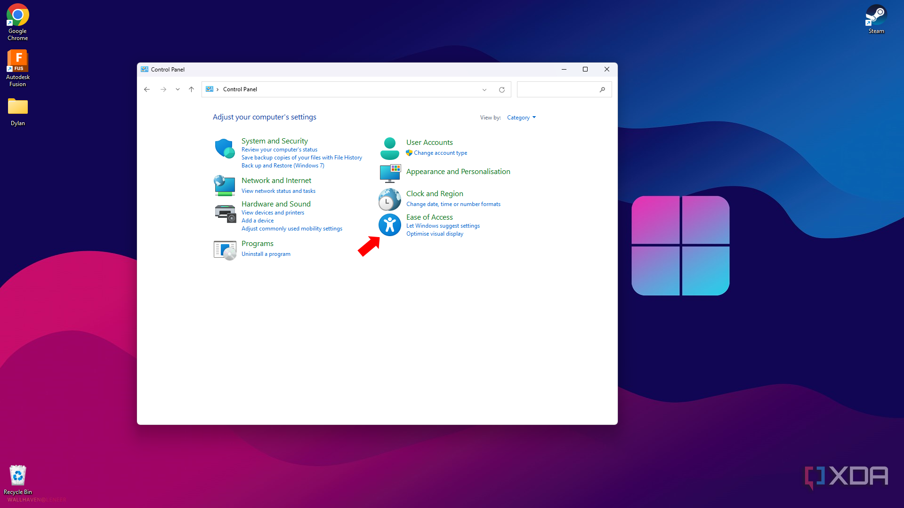Viewport: 904px width, 508px height.
Task: Click the Control Panel address bar icon
Action: pos(210,89)
